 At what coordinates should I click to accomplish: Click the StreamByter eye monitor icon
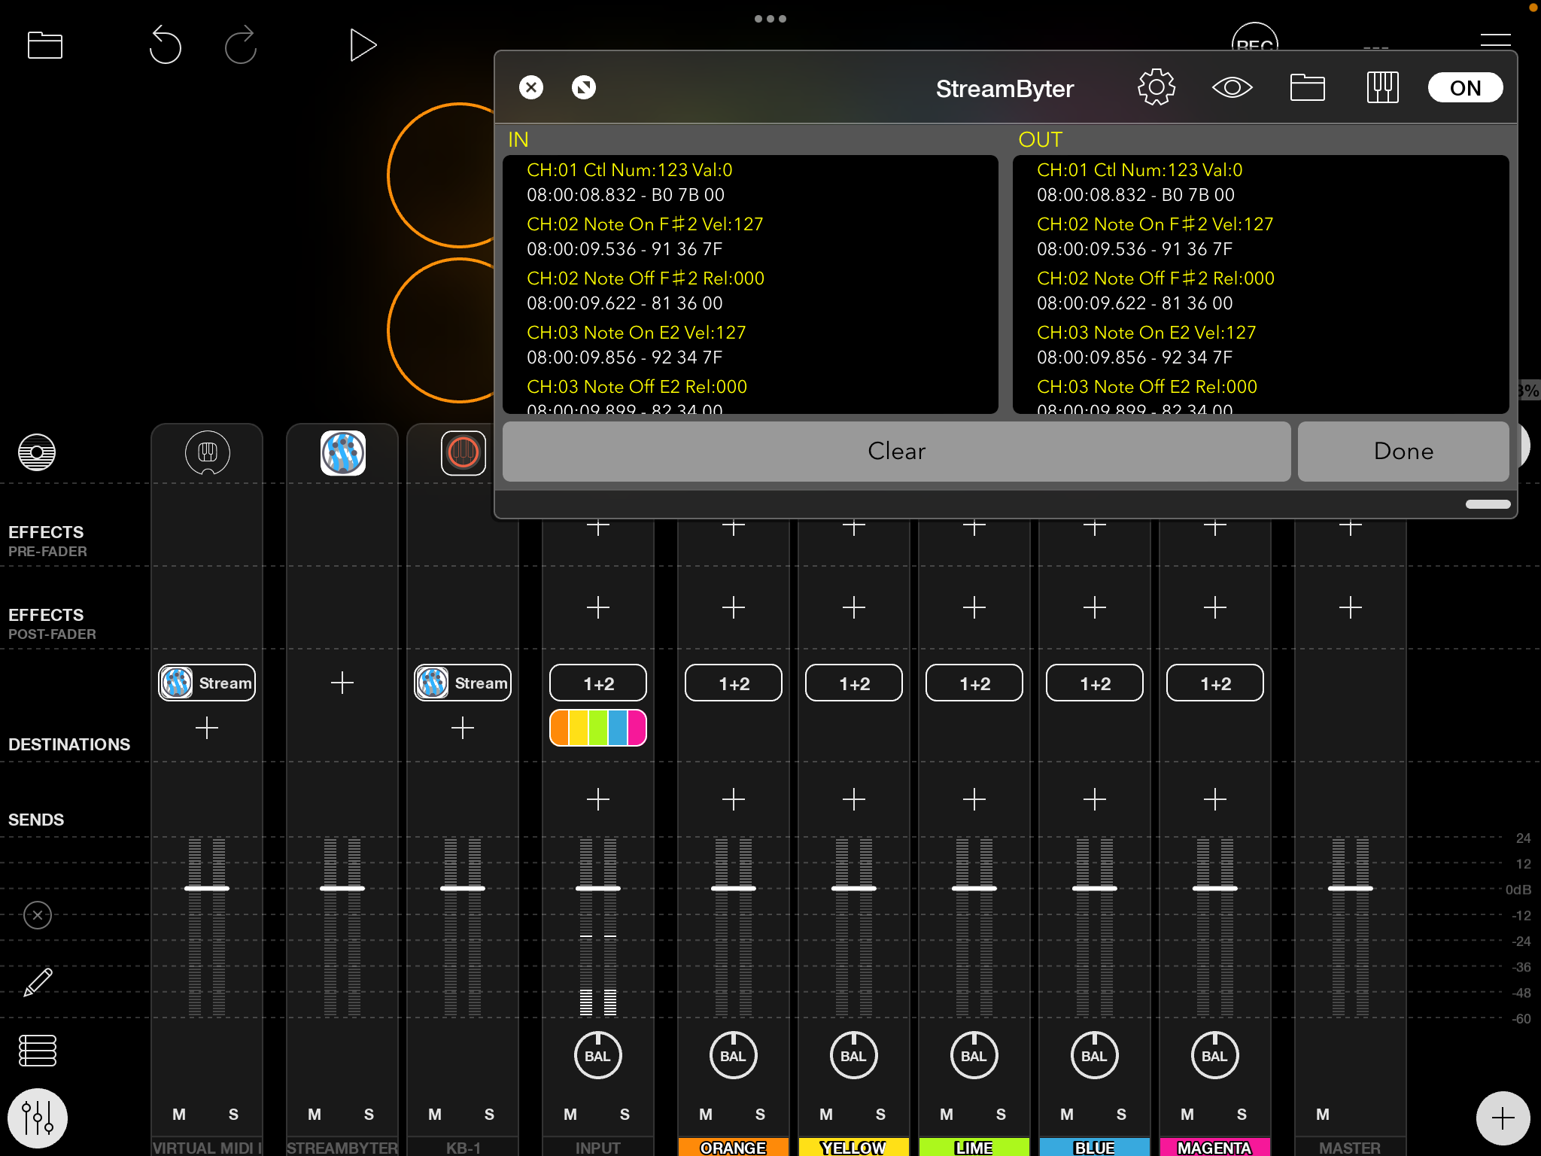coord(1232,87)
